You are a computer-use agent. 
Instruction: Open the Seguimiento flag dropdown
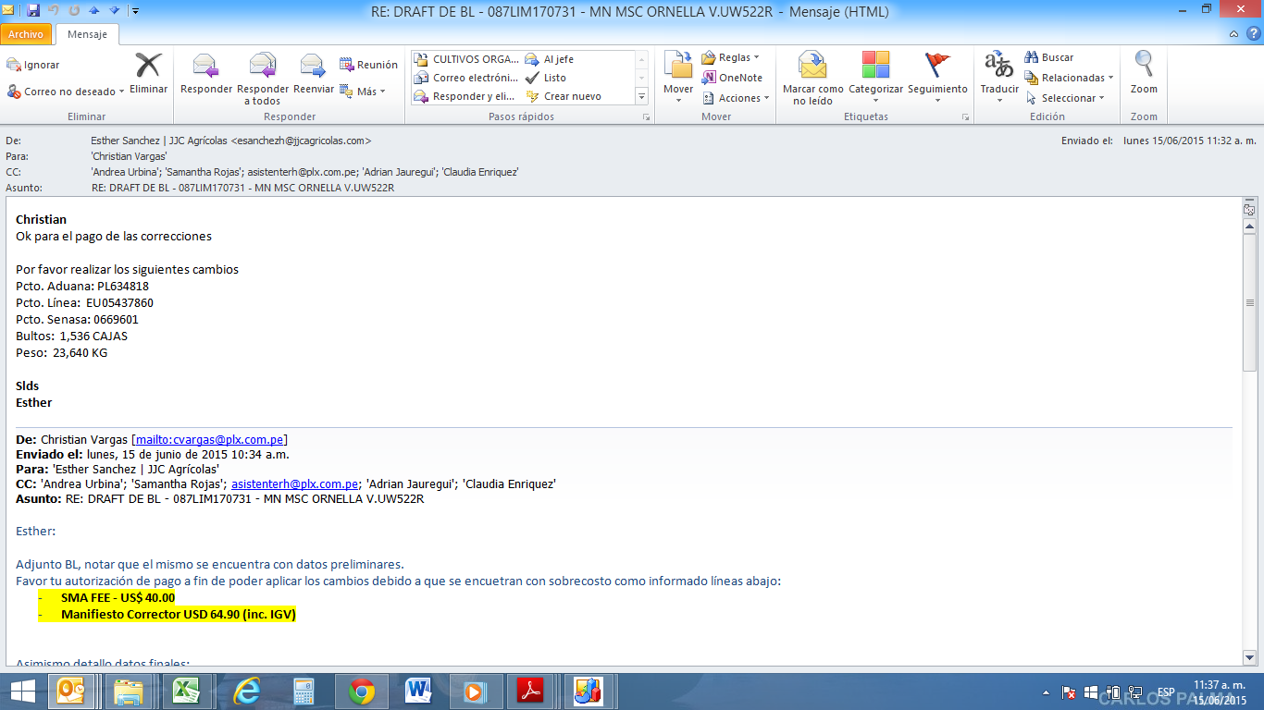coord(936,67)
